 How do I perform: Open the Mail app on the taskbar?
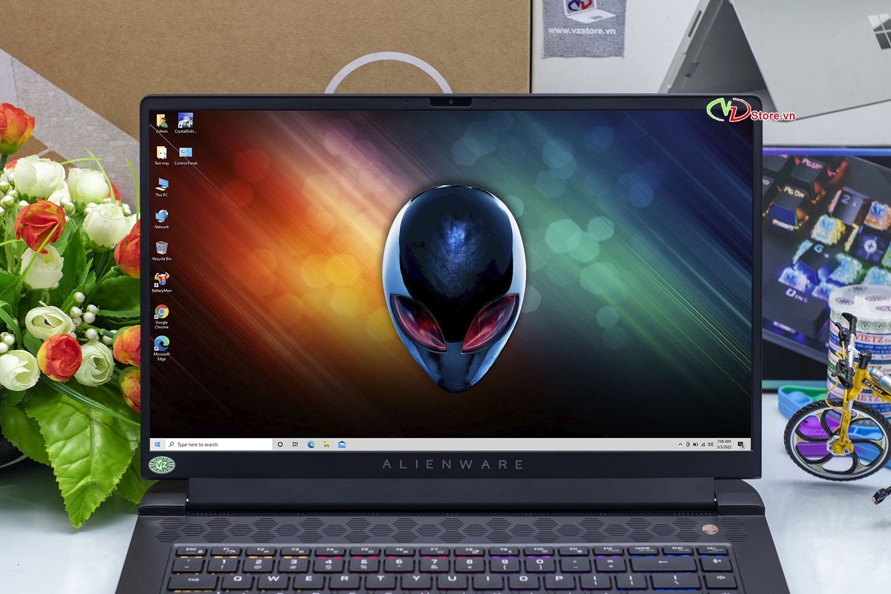point(342,444)
